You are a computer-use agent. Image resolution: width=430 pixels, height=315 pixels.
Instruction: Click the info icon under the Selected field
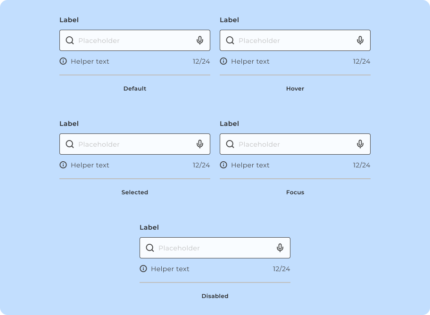[x=63, y=165]
